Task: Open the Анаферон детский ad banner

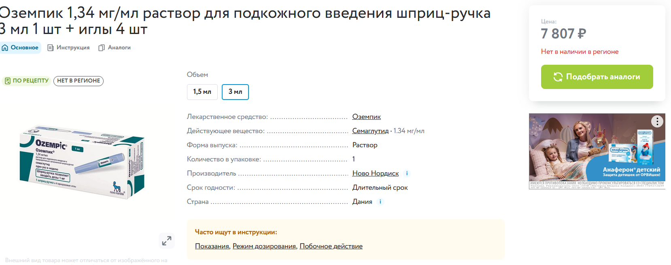Action: click(x=597, y=151)
